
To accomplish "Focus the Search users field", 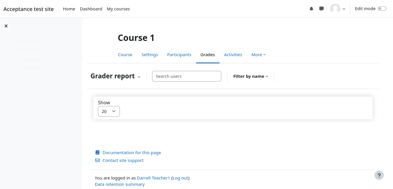I will click(x=186, y=76).
